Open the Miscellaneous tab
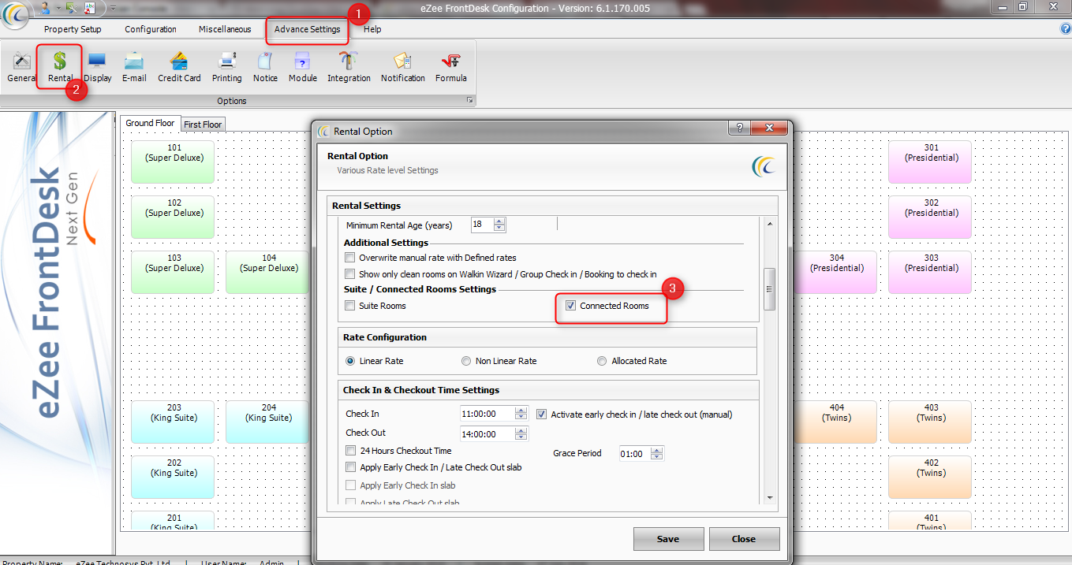The image size is (1072, 565). pyautogui.click(x=225, y=29)
